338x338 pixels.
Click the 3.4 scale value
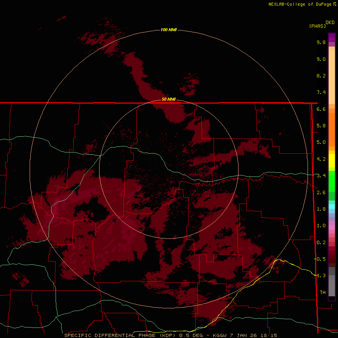[321, 176]
